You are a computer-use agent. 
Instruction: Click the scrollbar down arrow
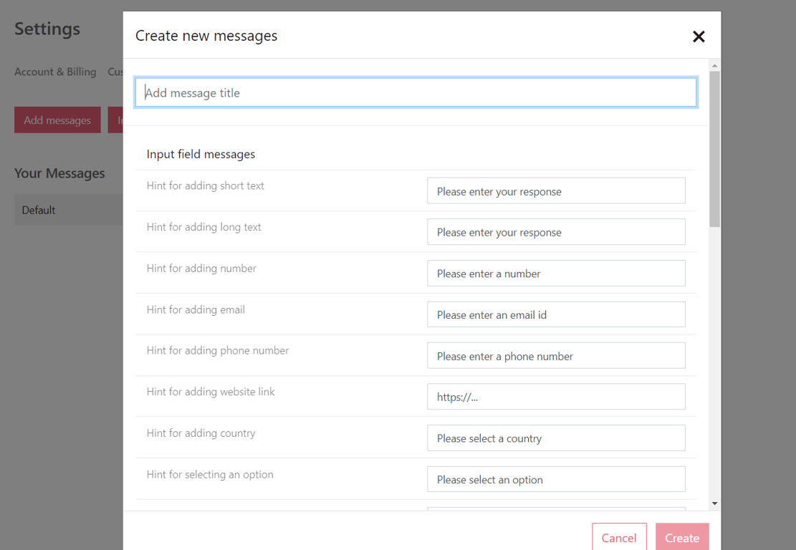coord(714,504)
